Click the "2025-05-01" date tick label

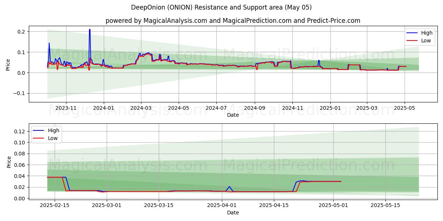point(333,206)
